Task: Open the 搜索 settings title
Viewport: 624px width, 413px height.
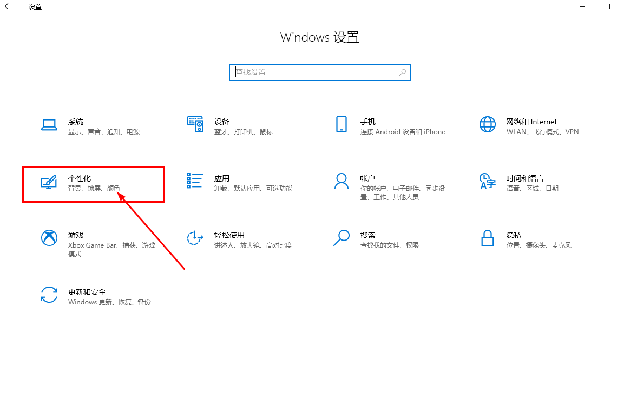Action: [367, 235]
